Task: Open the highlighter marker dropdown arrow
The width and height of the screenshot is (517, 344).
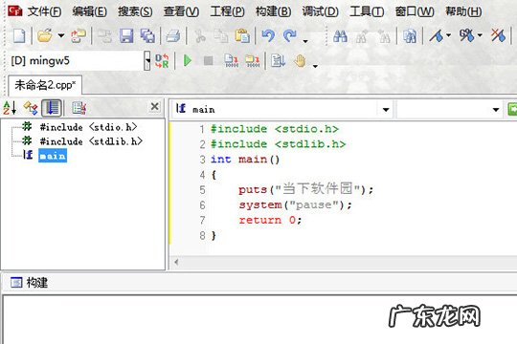Action: click(x=449, y=35)
